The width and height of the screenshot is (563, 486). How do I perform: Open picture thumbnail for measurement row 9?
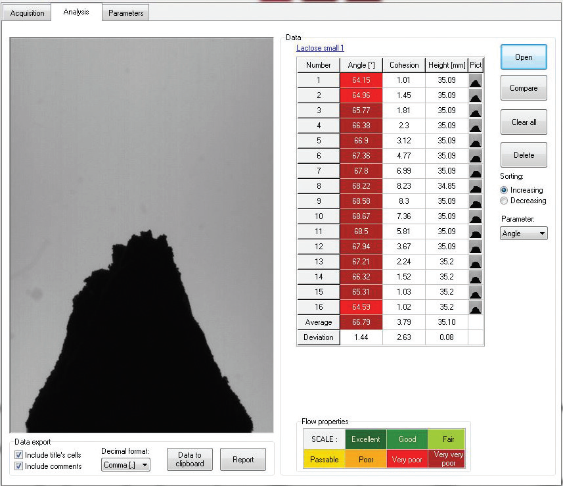pos(476,201)
